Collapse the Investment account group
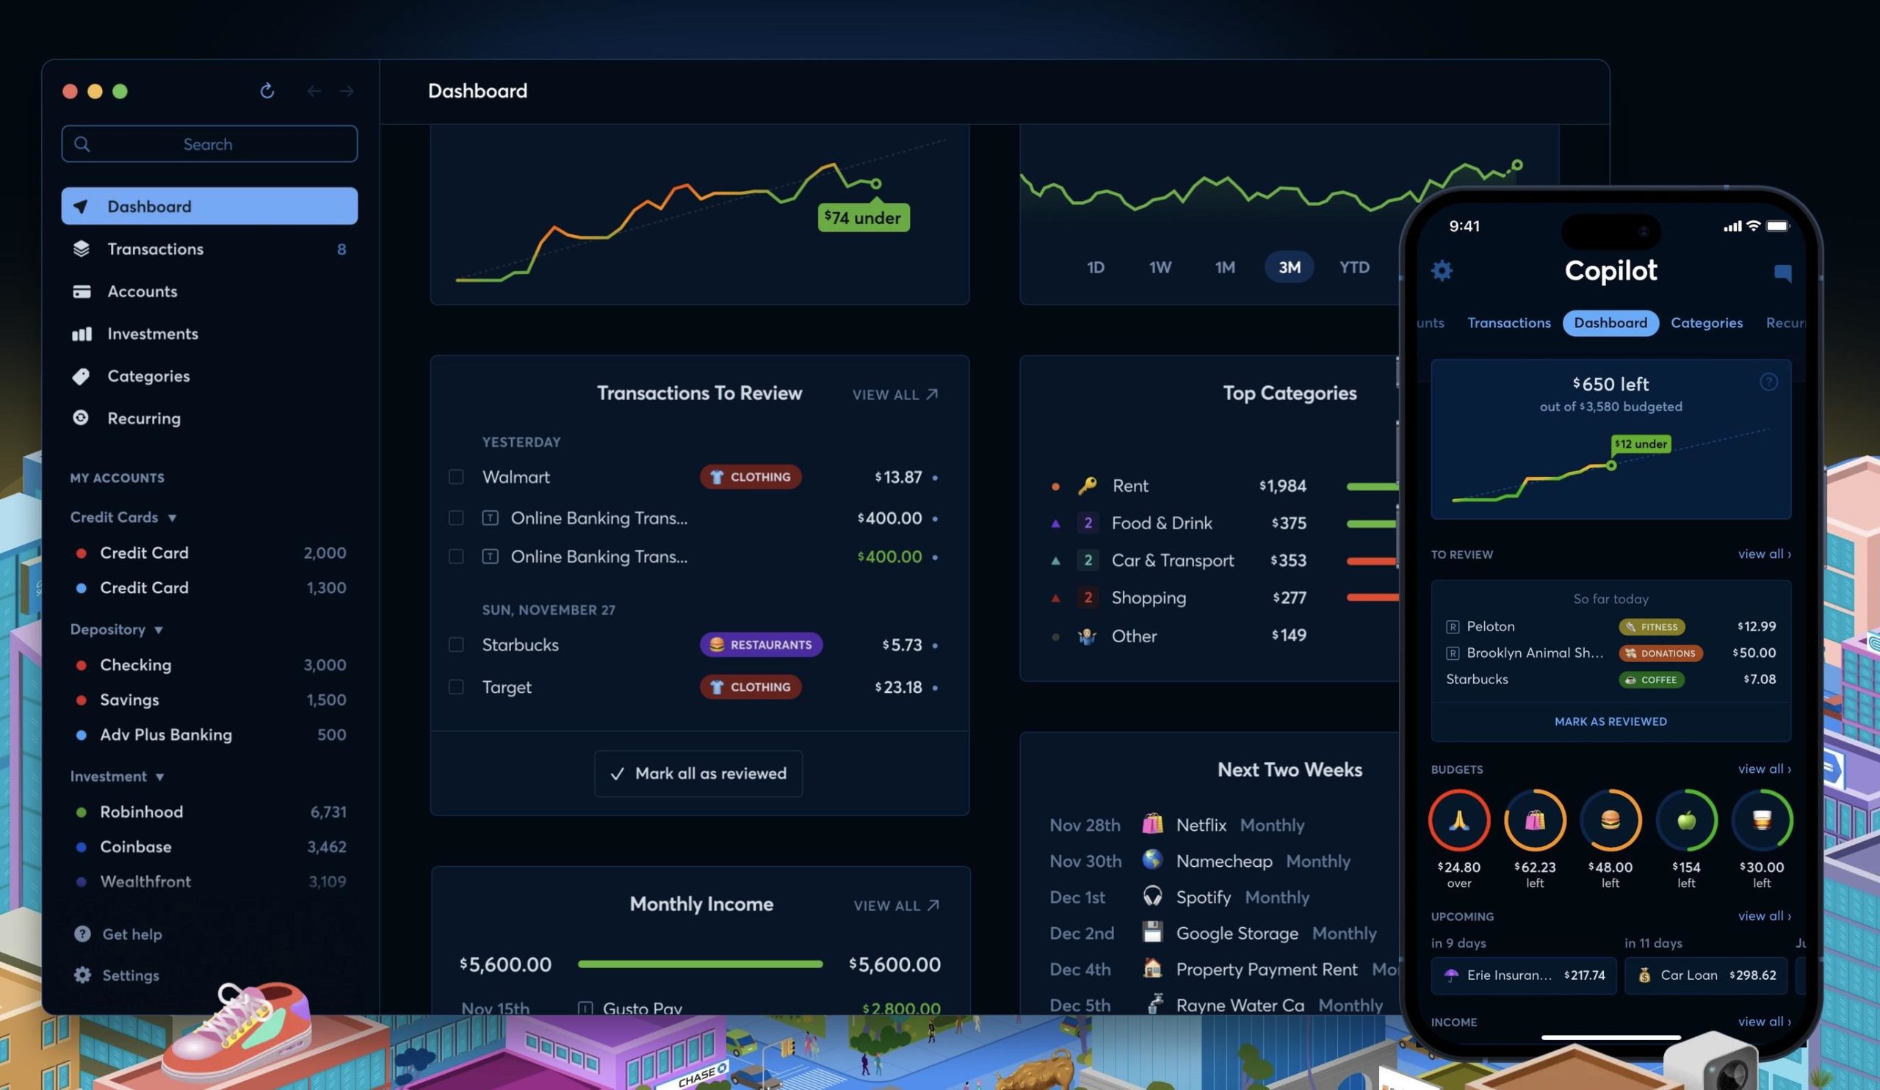This screenshot has height=1090, width=1880. tap(159, 776)
